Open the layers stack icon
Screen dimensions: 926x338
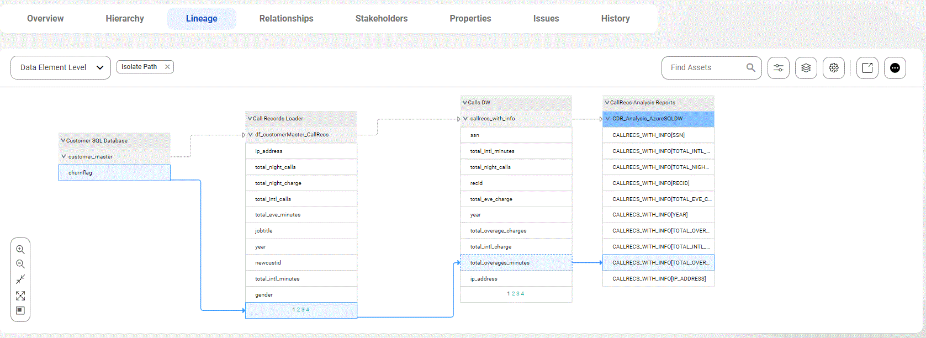pos(806,68)
